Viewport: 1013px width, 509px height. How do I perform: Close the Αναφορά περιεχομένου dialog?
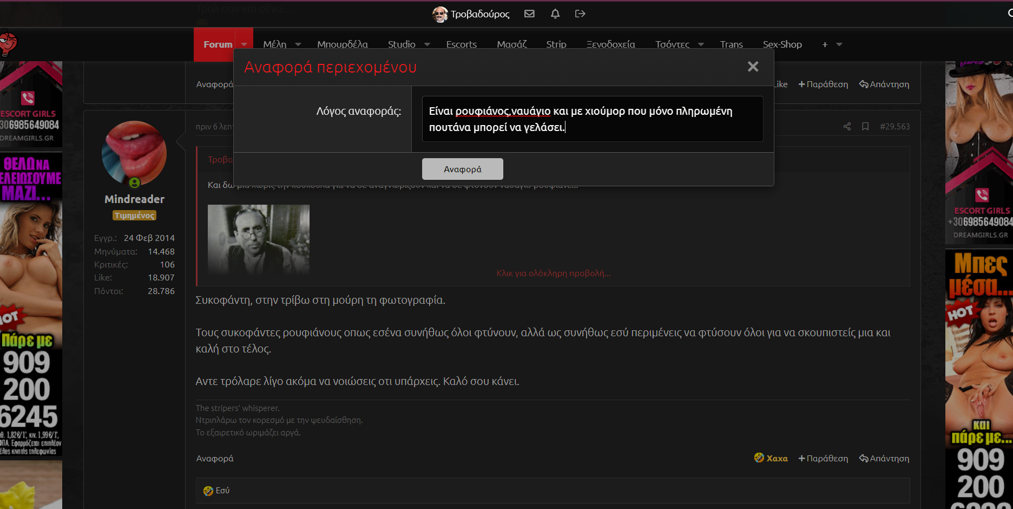[x=753, y=67]
